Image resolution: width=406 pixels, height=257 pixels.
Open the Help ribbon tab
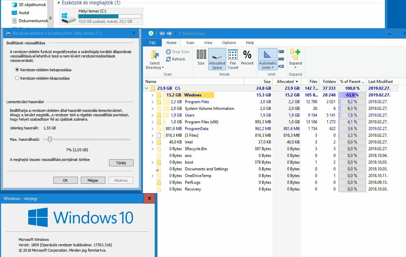click(250, 43)
